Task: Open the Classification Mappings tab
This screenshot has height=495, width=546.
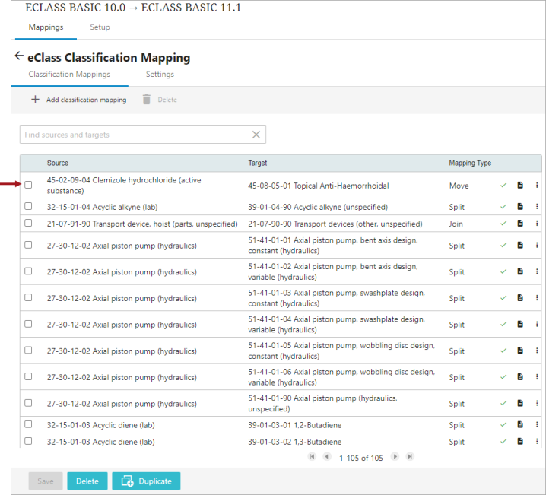Action: click(x=69, y=75)
